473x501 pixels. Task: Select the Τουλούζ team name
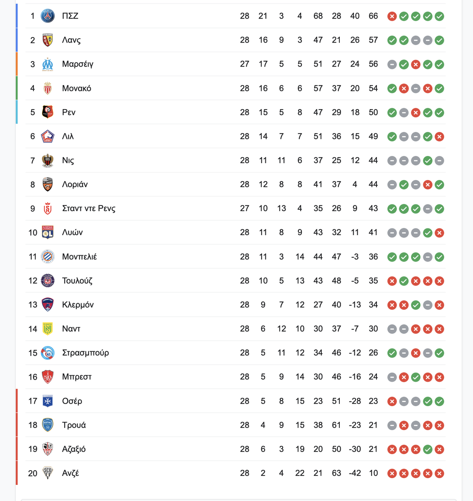(x=77, y=281)
